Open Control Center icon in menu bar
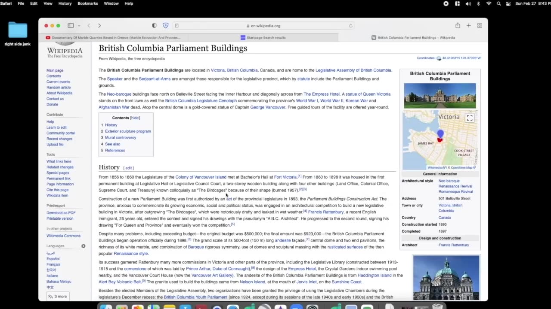This screenshot has width=551, height=309. [x=508, y=3]
